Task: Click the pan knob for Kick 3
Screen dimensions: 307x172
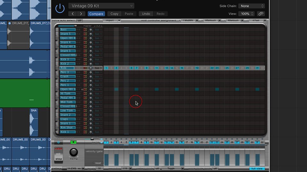Action: click(91, 60)
